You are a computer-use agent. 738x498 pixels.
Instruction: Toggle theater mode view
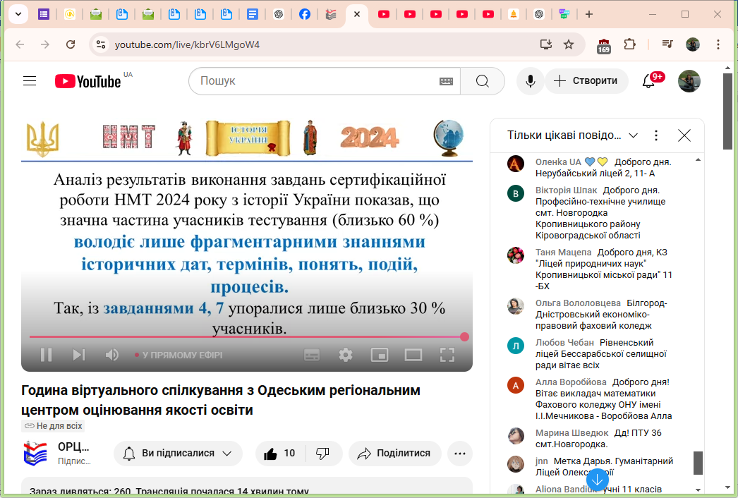[x=413, y=355]
